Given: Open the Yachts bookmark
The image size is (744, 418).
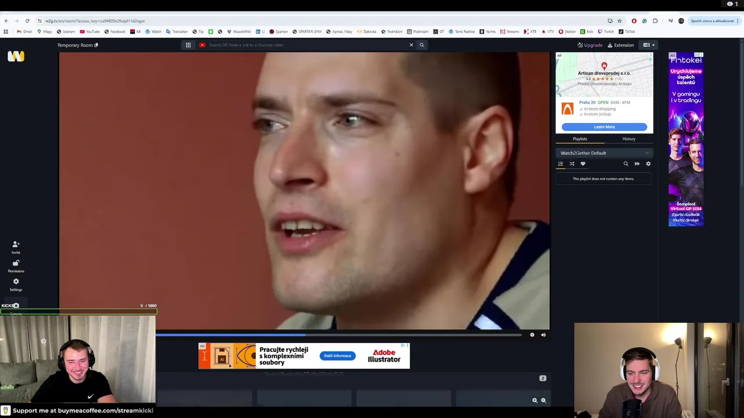Looking at the screenshot, I should tap(488, 31).
